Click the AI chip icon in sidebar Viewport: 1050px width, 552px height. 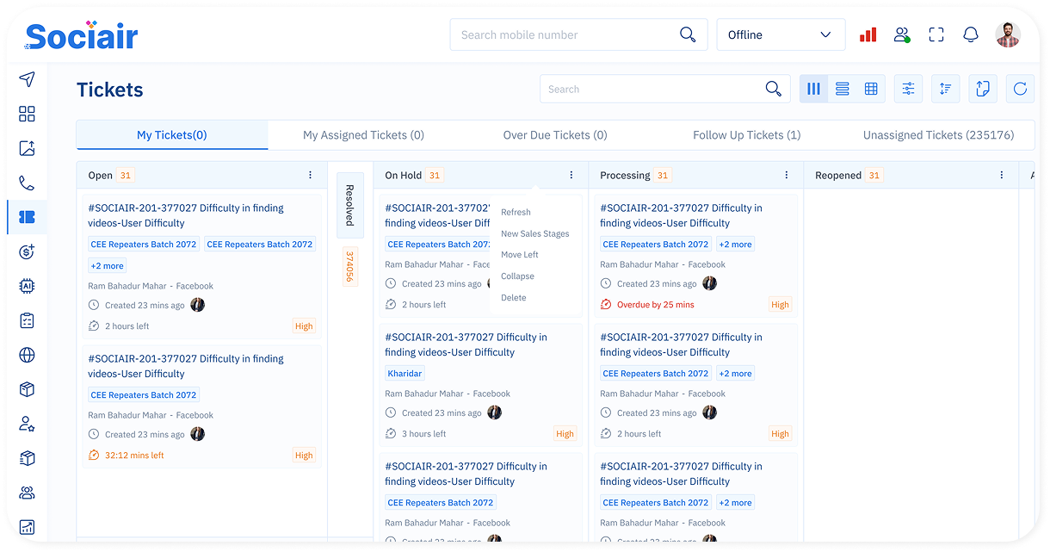coord(27,286)
